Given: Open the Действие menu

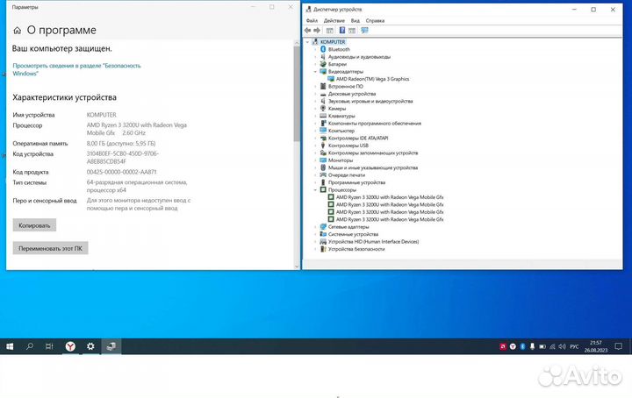Looking at the screenshot, I should 334,20.
